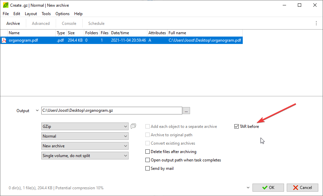
Task: Open the Tools menu
Action: coord(46,14)
